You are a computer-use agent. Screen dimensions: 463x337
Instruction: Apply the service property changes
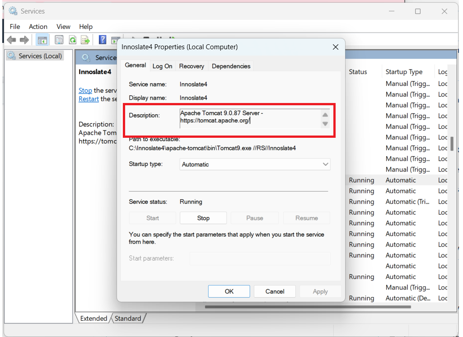pos(320,291)
